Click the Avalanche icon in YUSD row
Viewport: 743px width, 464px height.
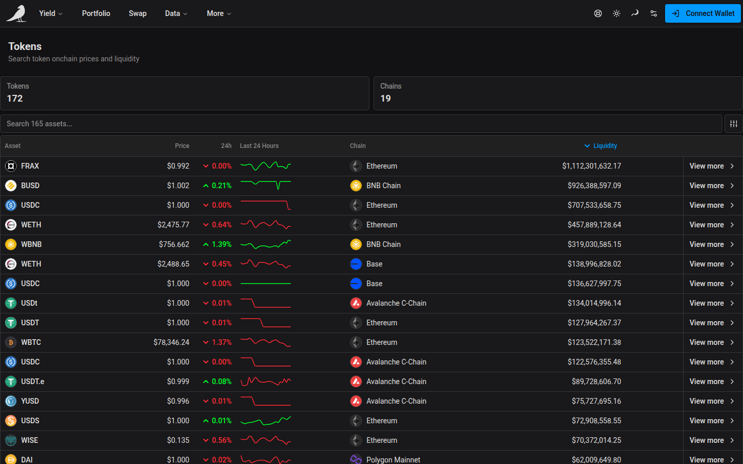coord(356,401)
